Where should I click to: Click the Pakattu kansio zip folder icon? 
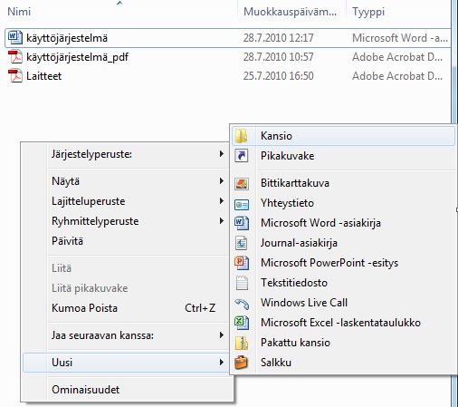point(242,343)
